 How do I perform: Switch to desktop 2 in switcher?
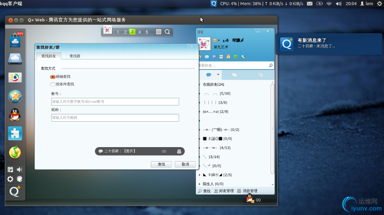pyautogui.click(x=125, y=32)
